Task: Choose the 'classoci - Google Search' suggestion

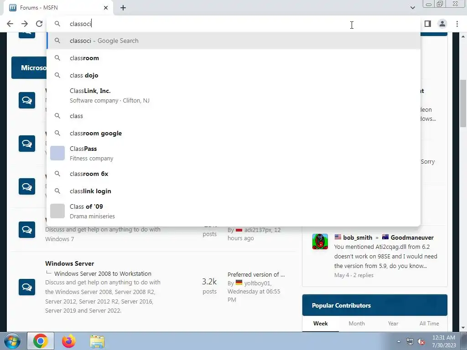Action: coord(233,41)
